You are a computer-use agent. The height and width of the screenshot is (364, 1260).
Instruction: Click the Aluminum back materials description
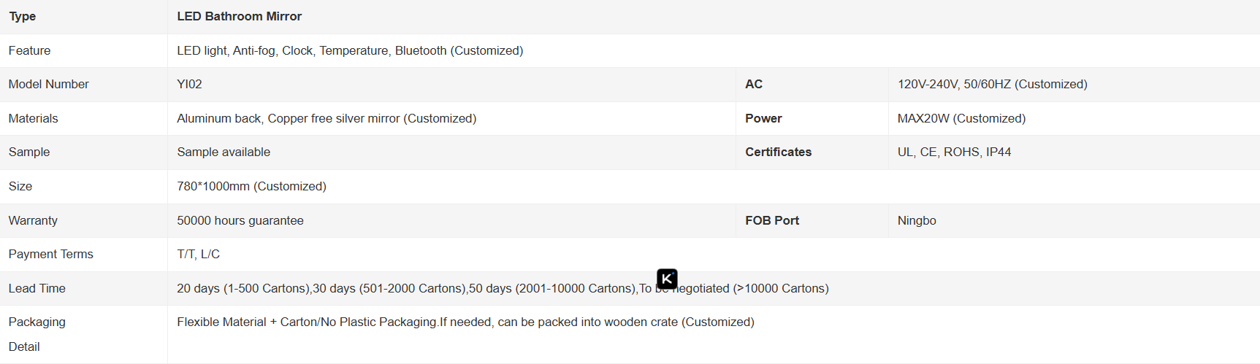327,118
